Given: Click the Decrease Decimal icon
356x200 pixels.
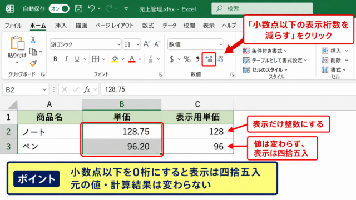Looking at the screenshot, I should pos(209,59).
